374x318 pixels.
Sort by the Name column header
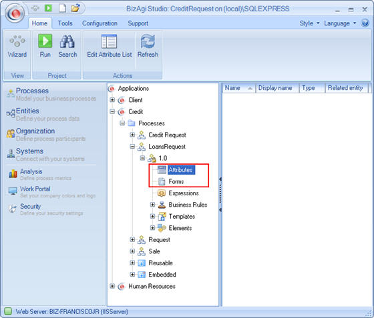[x=239, y=88]
